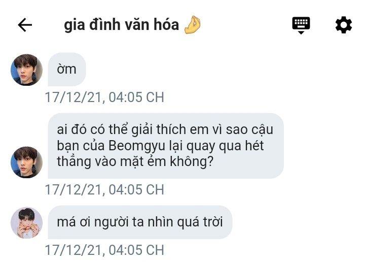Open the avatar next to "má ơi người ta"
Image resolution: width=365 pixels, height=262 pixels.
tap(26, 223)
